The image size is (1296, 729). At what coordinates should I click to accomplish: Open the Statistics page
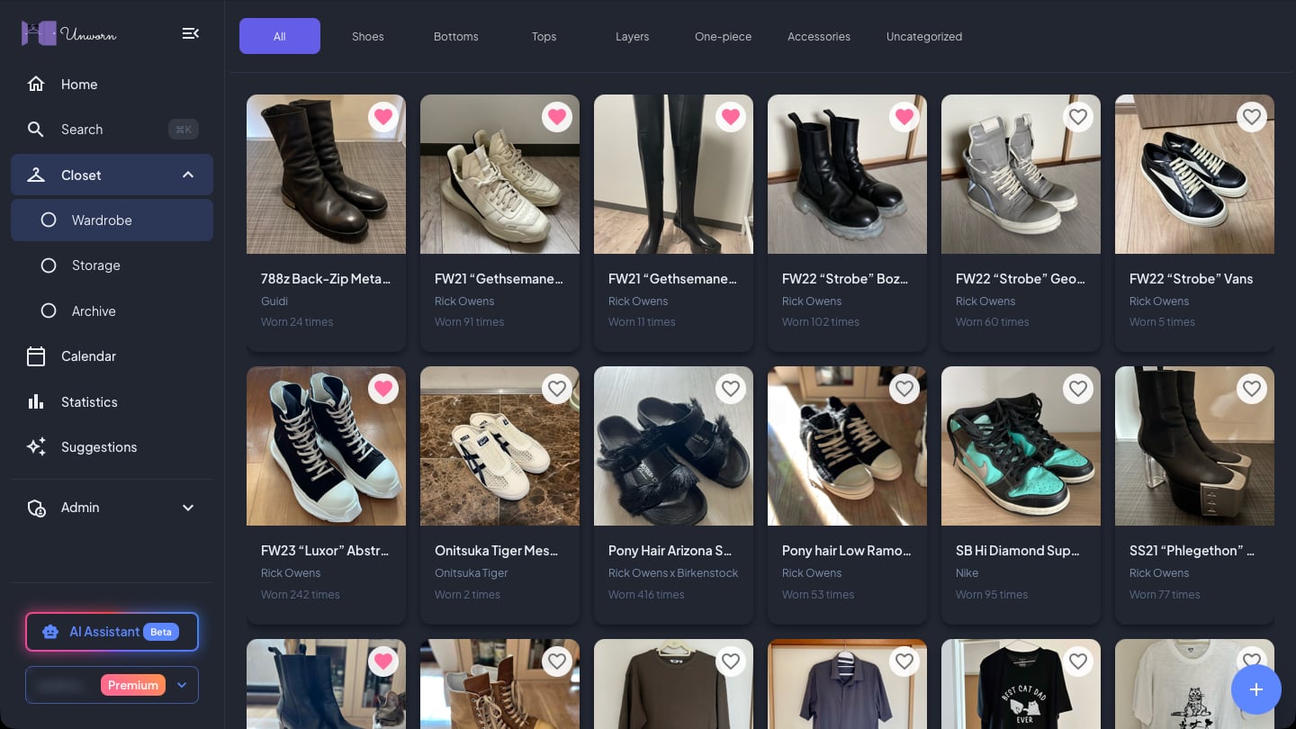pyautogui.click(x=112, y=402)
